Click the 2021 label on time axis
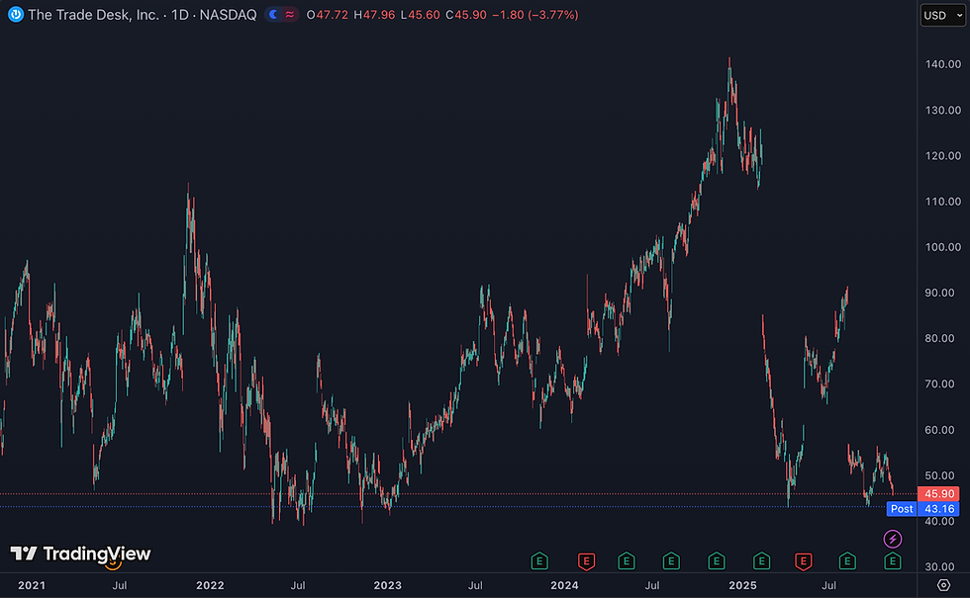 (32, 585)
